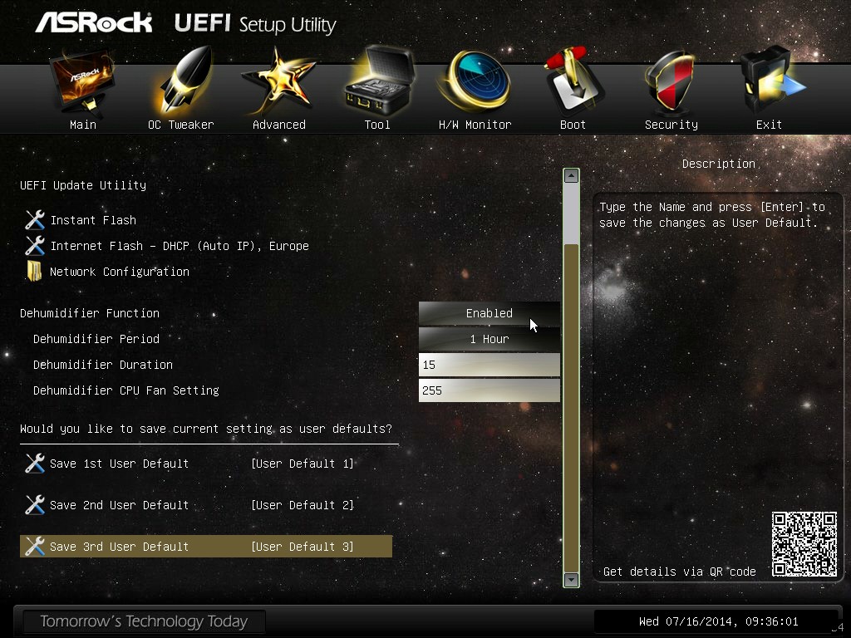Click the UEFI Setup Utility title
This screenshot has width=851, height=638.
pos(255,24)
